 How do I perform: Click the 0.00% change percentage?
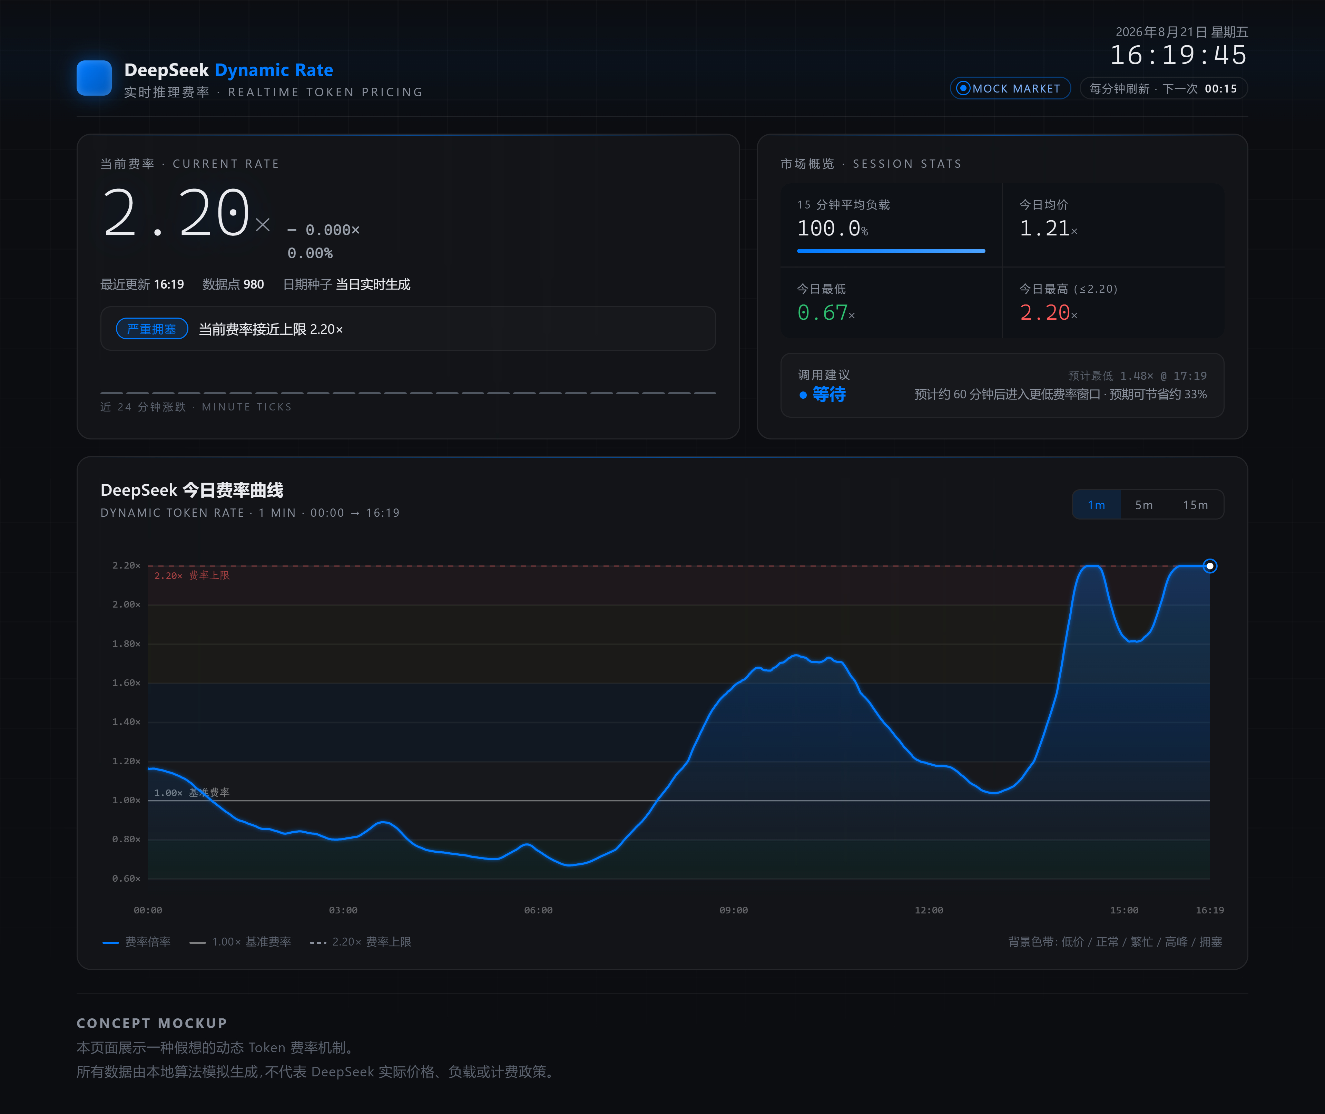(310, 253)
